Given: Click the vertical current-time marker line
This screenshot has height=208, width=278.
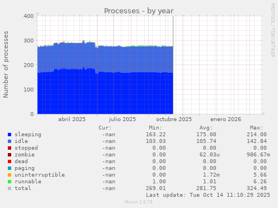Looking at the screenshot, I should (x=173, y=65).
